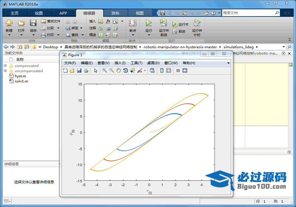Click Find Files (查找文件)
Image resolution: width=296 pixels, height=207 pixels.
click(x=51, y=21)
